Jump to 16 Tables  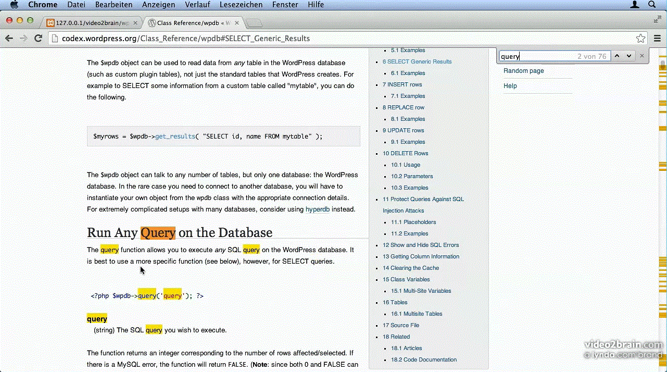click(395, 302)
